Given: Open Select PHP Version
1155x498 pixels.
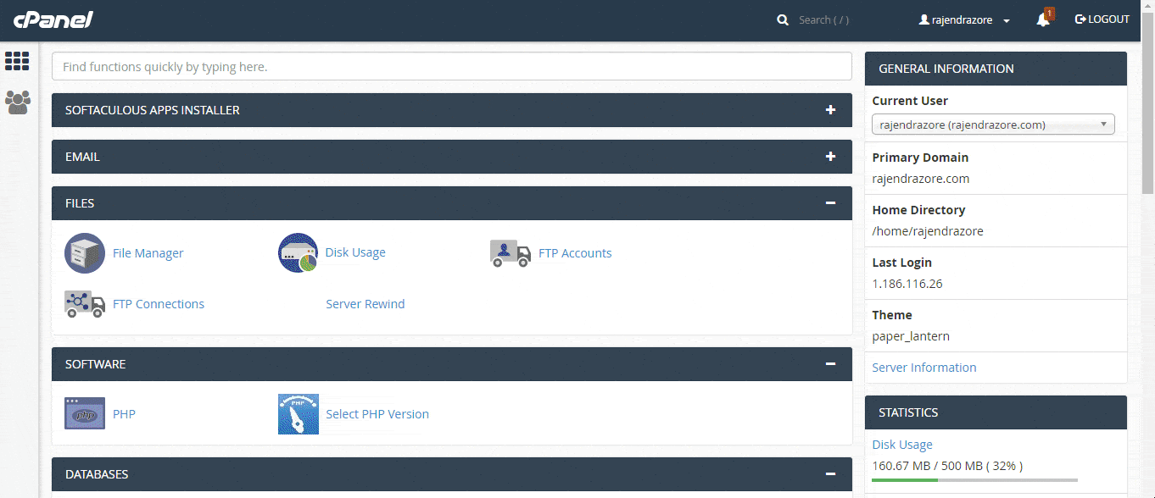Looking at the screenshot, I should coord(377,413).
